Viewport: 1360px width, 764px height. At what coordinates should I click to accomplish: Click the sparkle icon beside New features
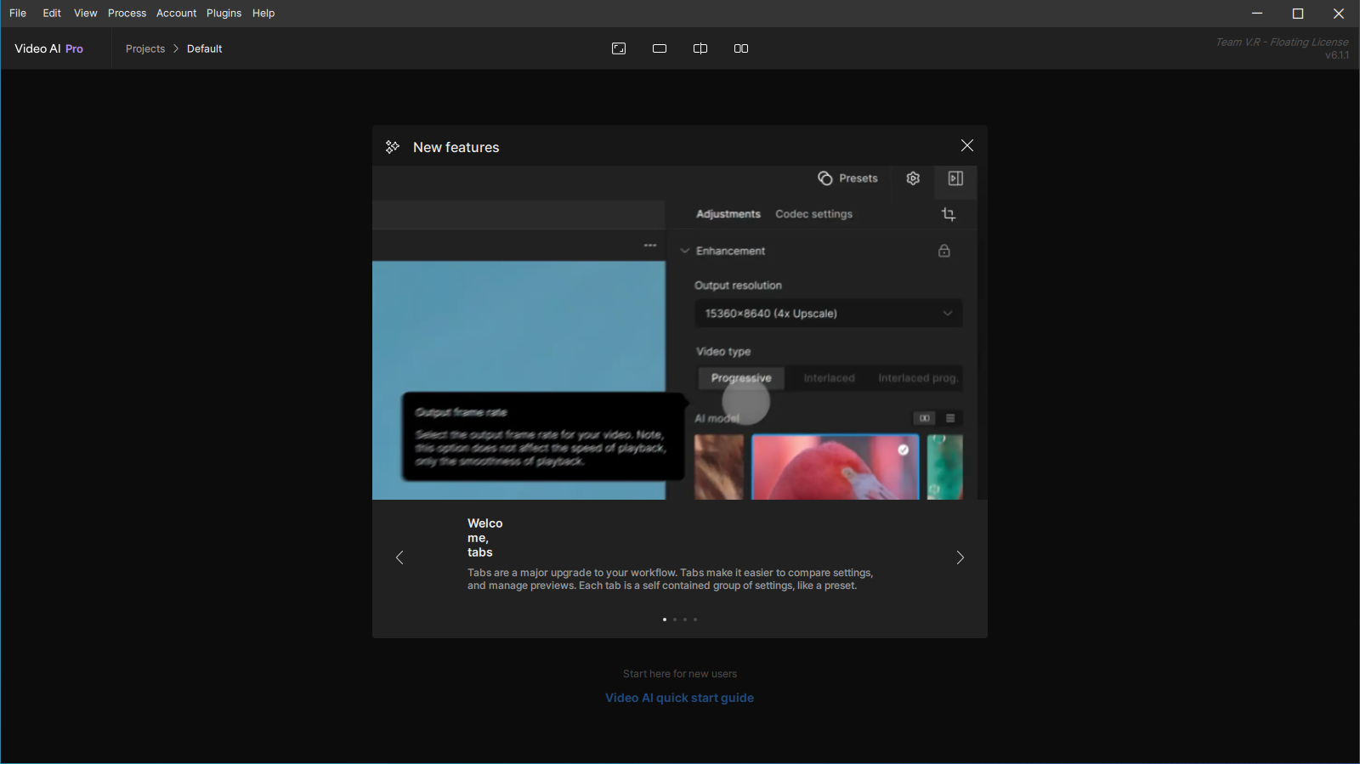[x=392, y=147]
